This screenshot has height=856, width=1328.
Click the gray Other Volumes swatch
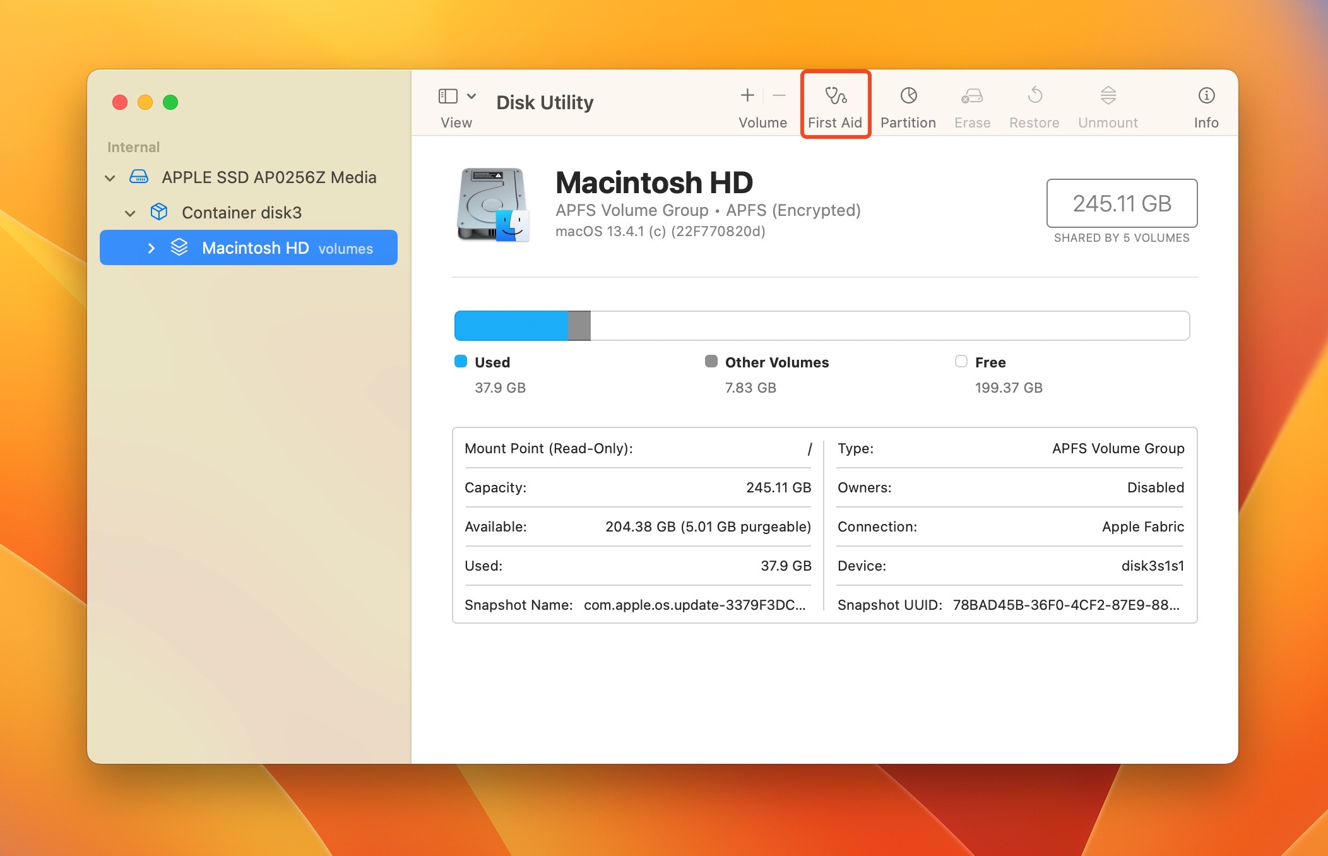coord(711,361)
